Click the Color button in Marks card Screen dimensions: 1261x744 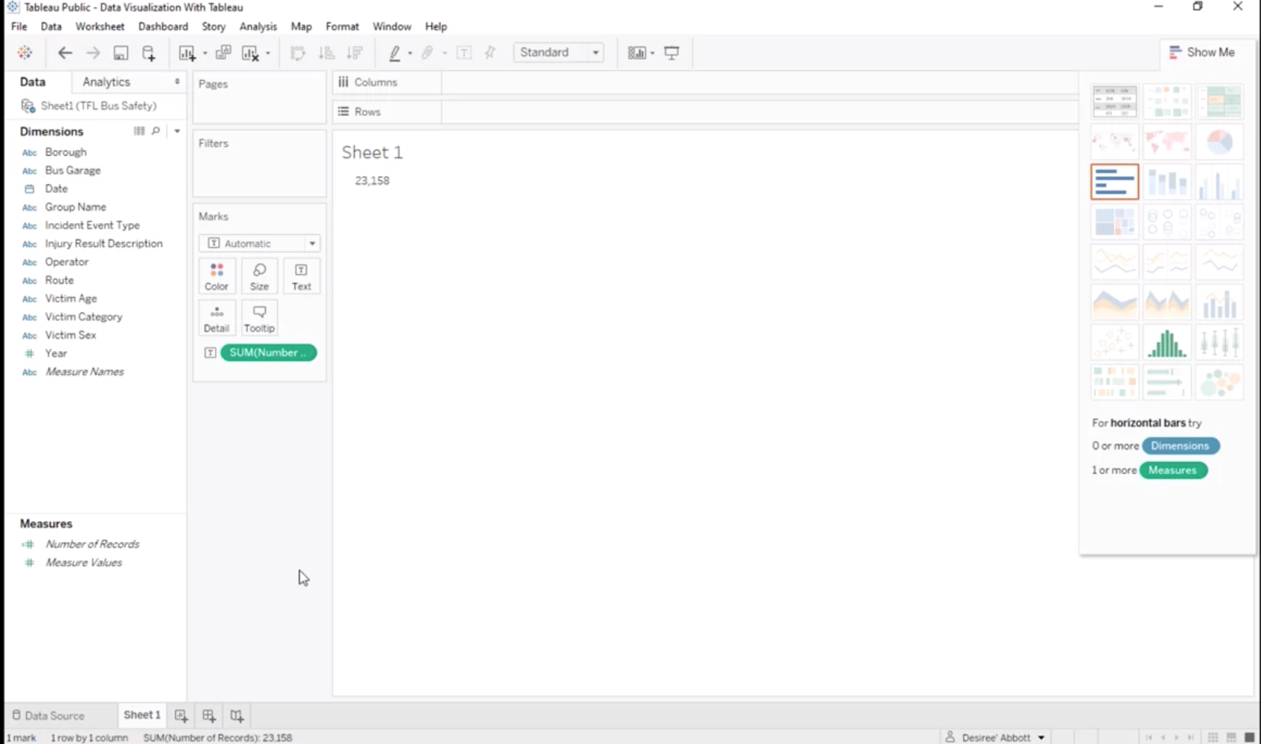[x=216, y=276]
